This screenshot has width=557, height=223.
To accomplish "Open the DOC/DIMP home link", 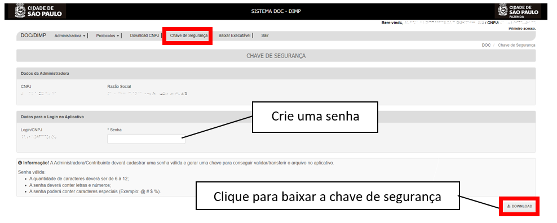I will (33, 35).
